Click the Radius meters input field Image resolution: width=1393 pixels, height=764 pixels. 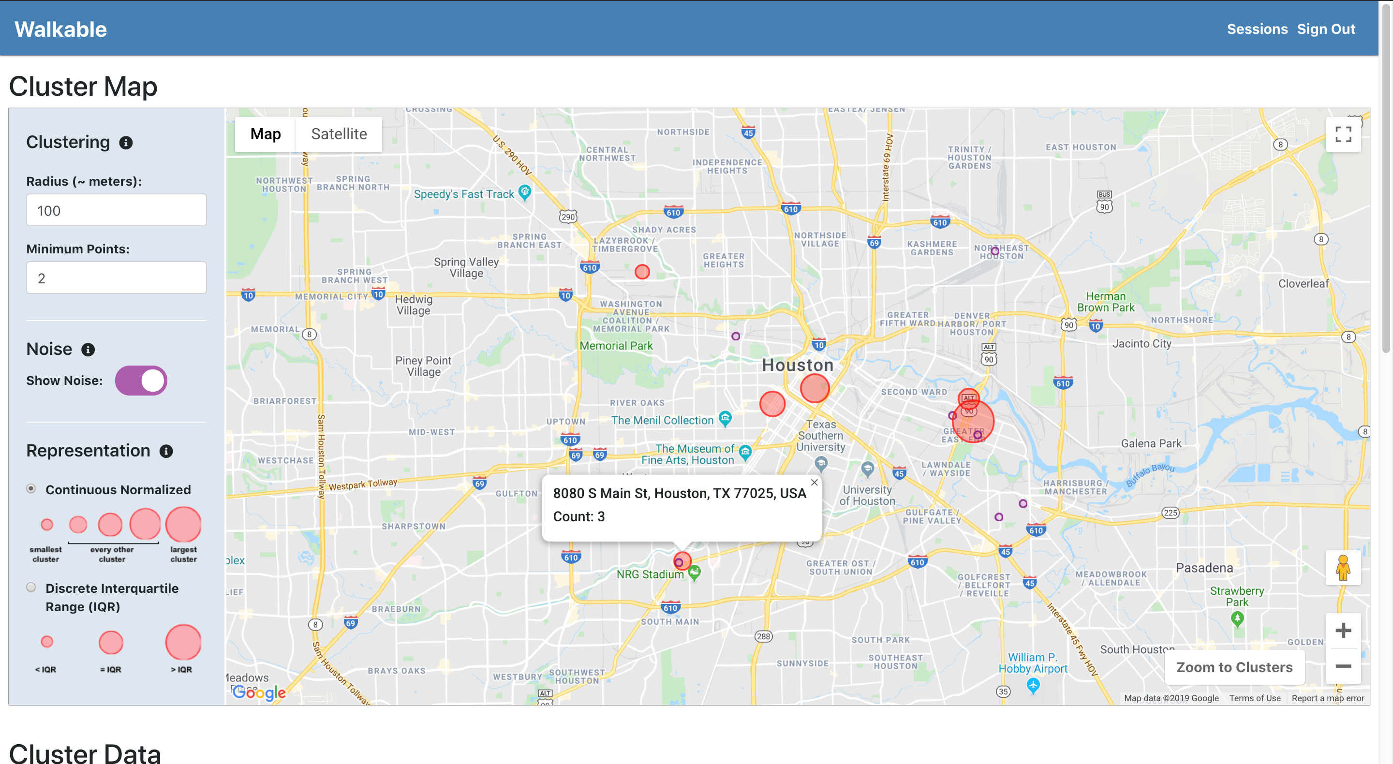[x=116, y=210]
